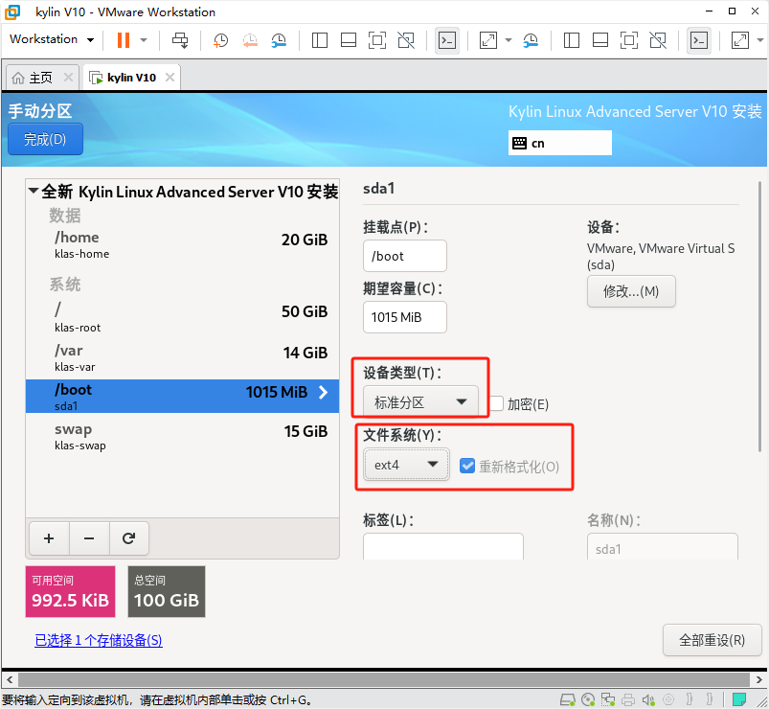Collapse the 全新 Kylin Linux Advanced Server V10 安装 tree
The image size is (769, 709).
pyautogui.click(x=34, y=191)
